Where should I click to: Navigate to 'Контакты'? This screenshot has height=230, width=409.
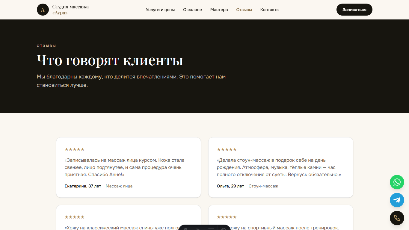pos(270,10)
